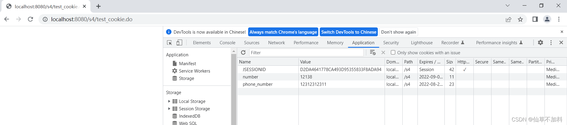Open the Chrome profile avatar
This screenshot has width=567, height=125.
coord(547,19)
